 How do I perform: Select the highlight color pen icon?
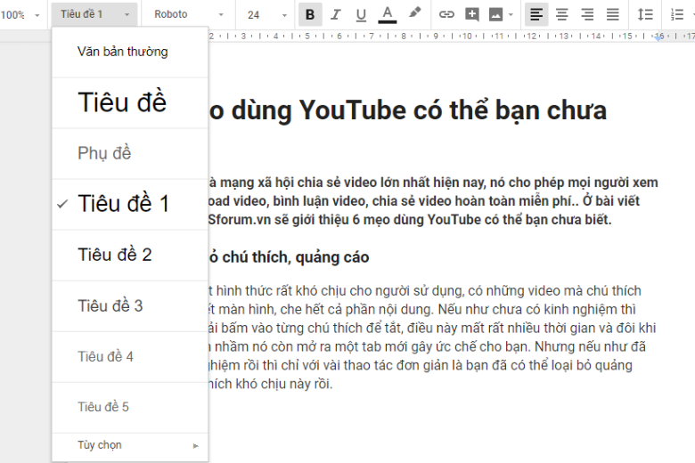(x=414, y=14)
